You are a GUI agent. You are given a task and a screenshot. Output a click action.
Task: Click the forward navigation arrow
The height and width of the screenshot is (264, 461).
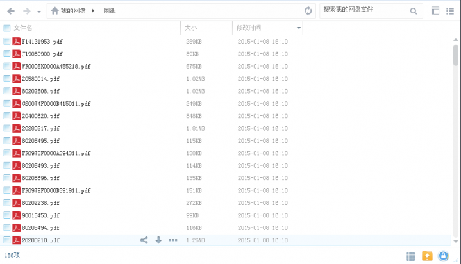coord(27,11)
